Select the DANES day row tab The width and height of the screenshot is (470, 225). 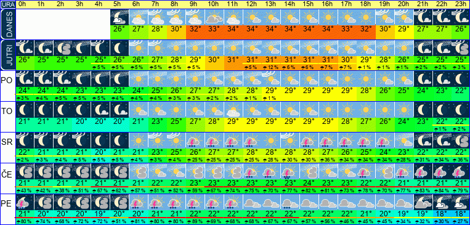coord(7,24)
